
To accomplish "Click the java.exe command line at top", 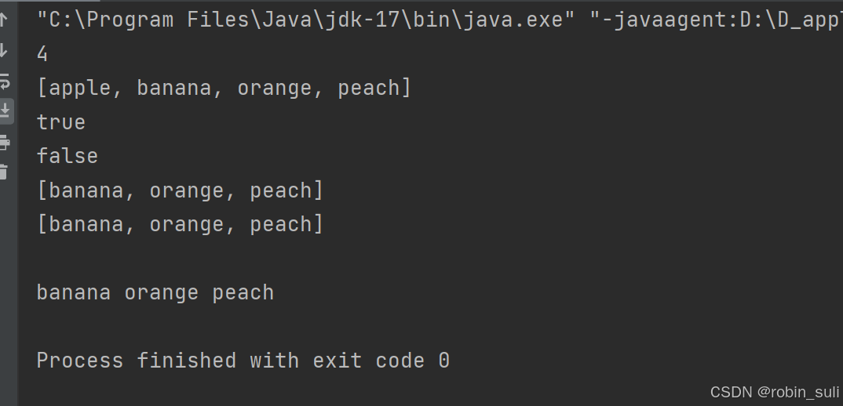I will [x=440, y=20].
